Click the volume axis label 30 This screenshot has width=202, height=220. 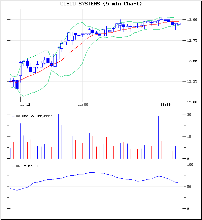pos(189,114)
